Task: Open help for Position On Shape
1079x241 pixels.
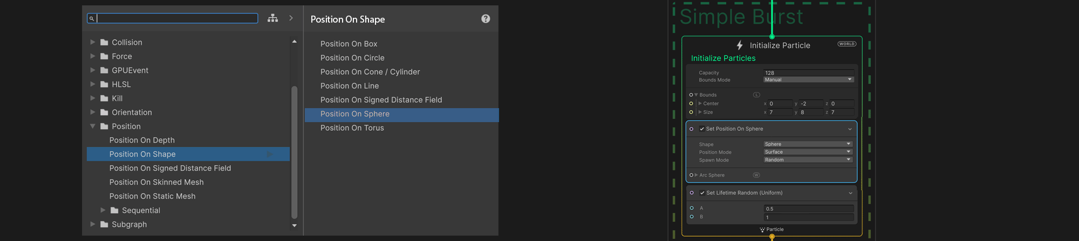Action: (x=486, y=19)
